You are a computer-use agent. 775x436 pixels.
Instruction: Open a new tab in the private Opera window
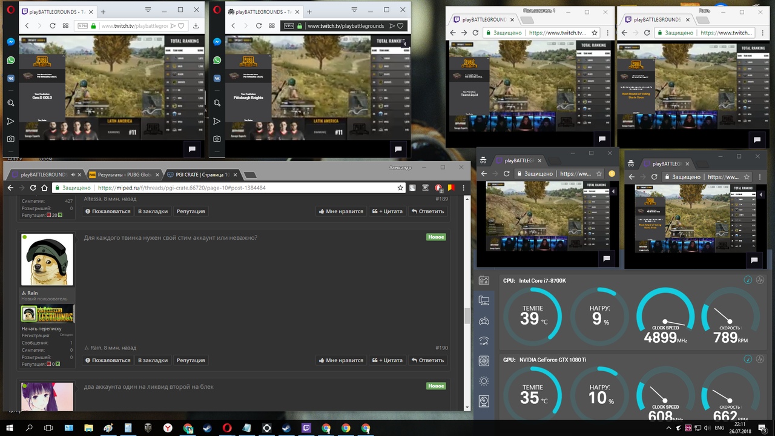[x=309, y=12]
